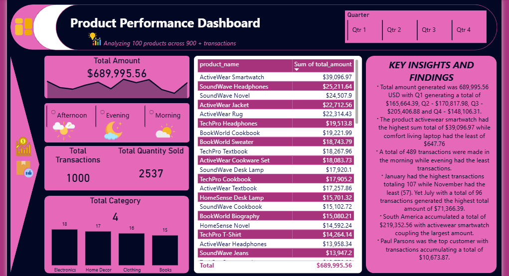Click the HomeSense Novel row
The image size is (509, 276).
[x=276, y=225]
